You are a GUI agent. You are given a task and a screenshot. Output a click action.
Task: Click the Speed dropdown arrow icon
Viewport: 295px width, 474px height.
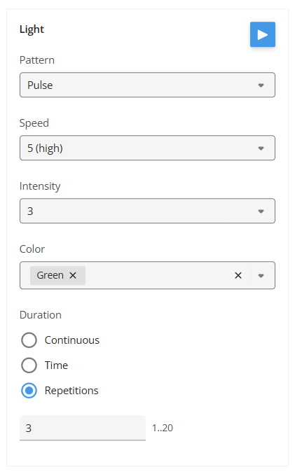click(261, 148)
